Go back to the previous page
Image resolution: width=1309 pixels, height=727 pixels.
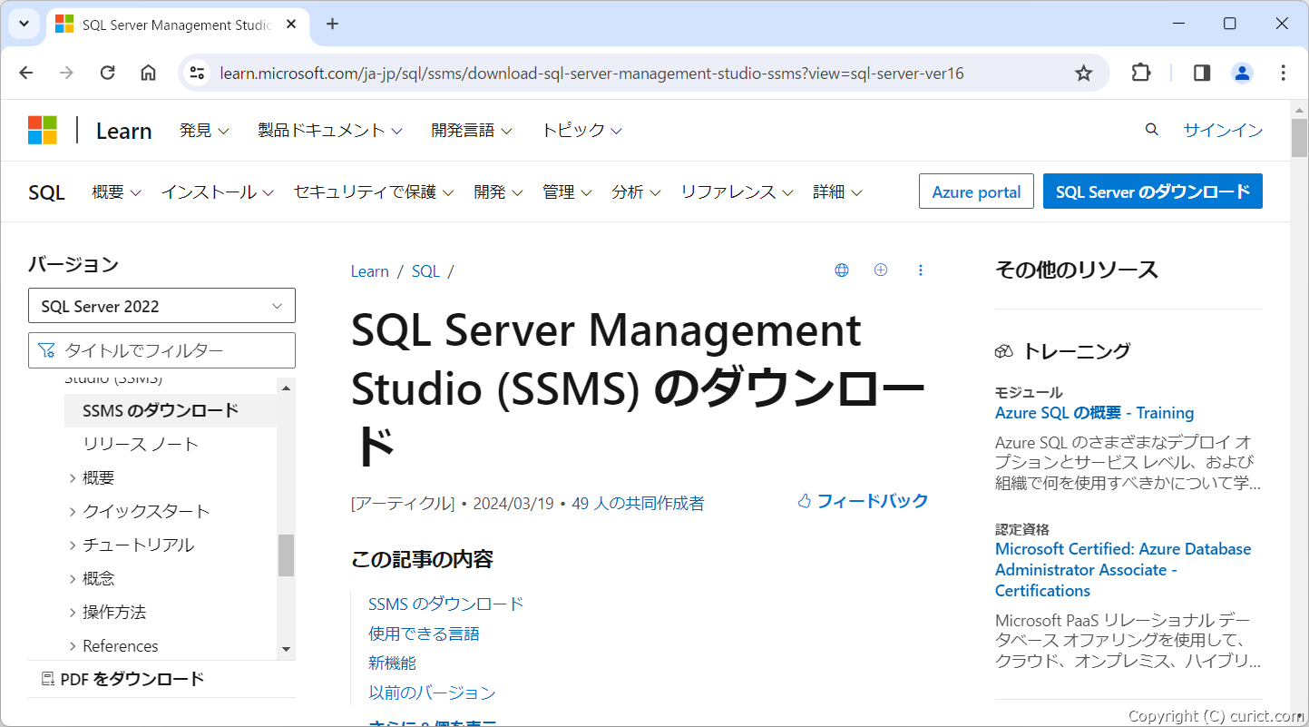[x=26, y=73]
